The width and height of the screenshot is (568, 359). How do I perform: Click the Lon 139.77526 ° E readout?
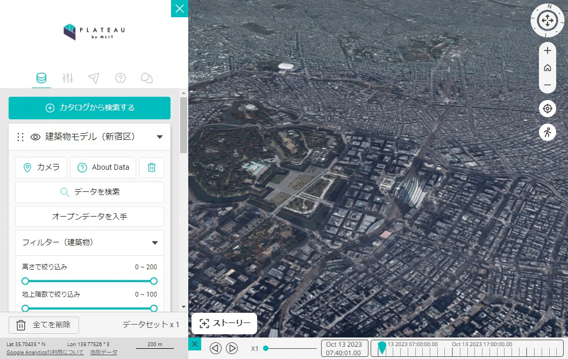(88, 344)
